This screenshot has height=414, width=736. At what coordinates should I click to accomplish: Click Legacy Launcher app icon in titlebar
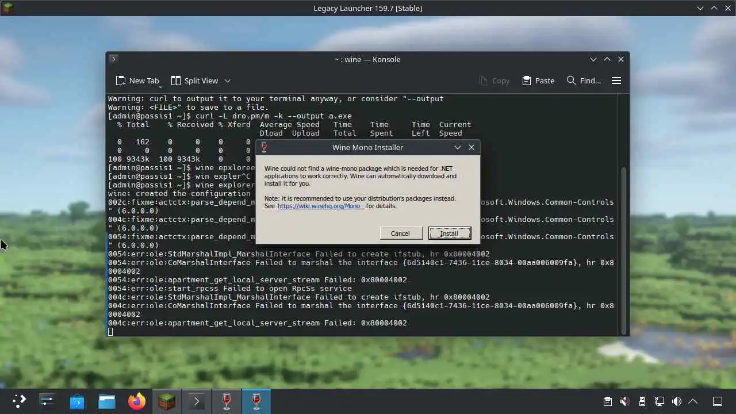(8, 8)
